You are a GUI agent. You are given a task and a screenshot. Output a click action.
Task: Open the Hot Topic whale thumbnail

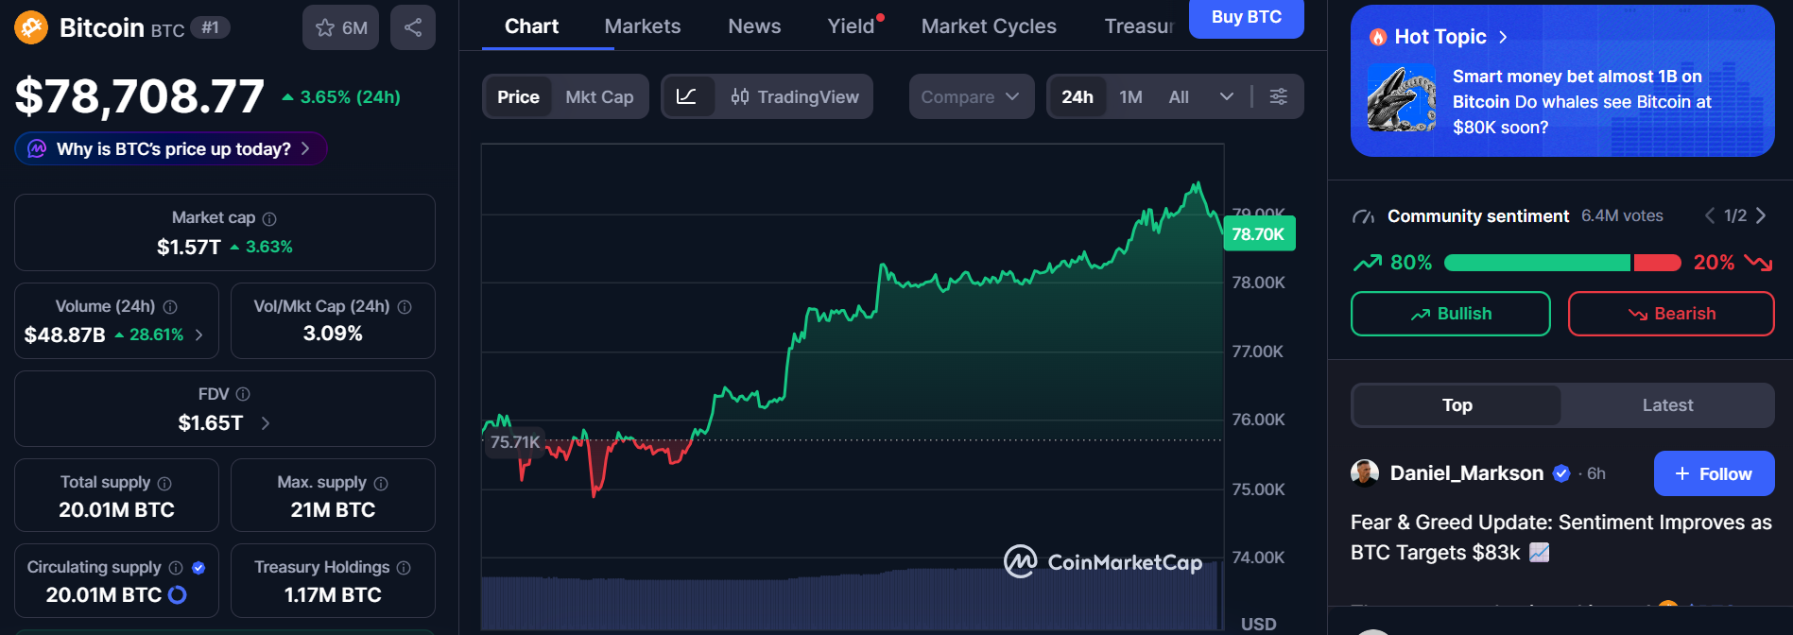[1401, 99]
